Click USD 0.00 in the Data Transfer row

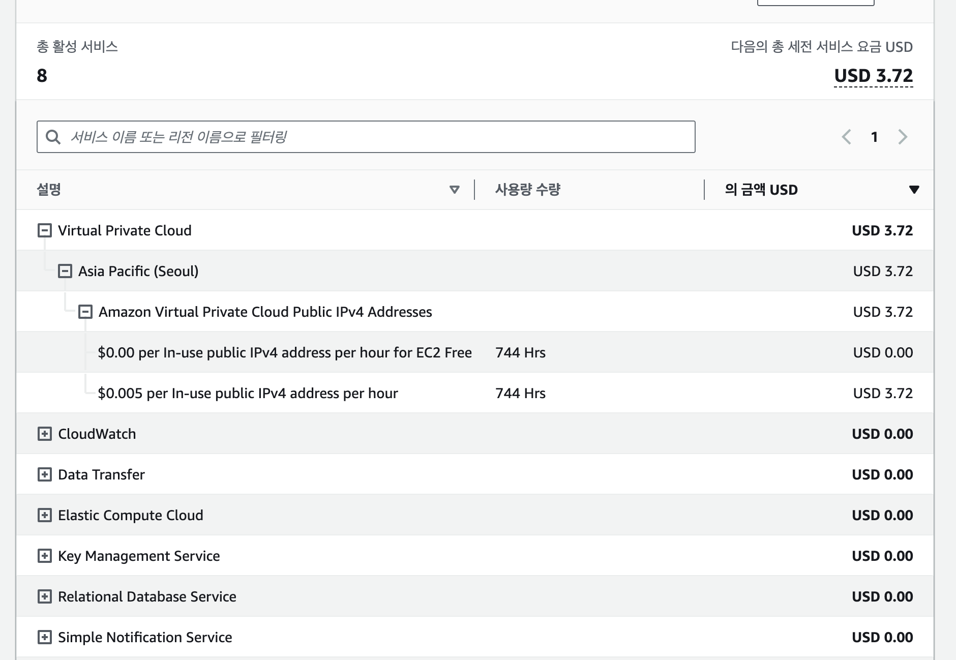(x=882, y=474)
